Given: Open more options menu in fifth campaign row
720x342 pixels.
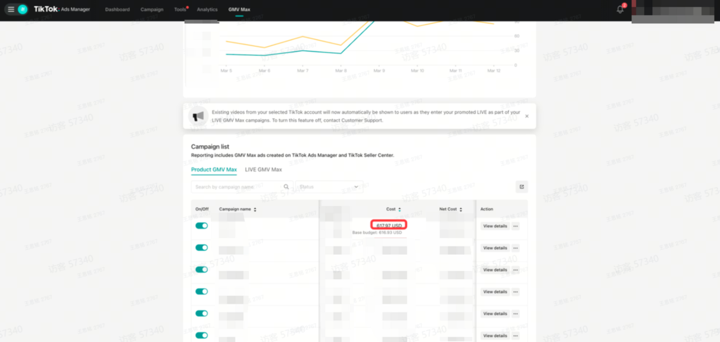Looking at the screenshot, I should click(x=515, y=314).
